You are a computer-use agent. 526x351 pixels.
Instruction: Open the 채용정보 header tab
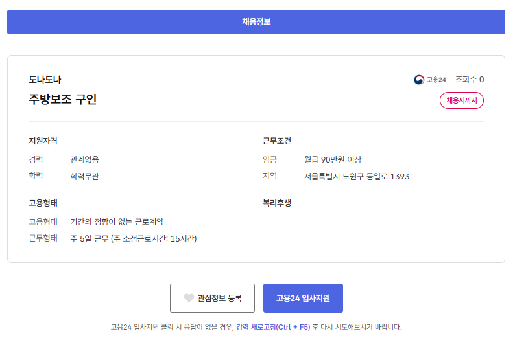click(256, 22)
